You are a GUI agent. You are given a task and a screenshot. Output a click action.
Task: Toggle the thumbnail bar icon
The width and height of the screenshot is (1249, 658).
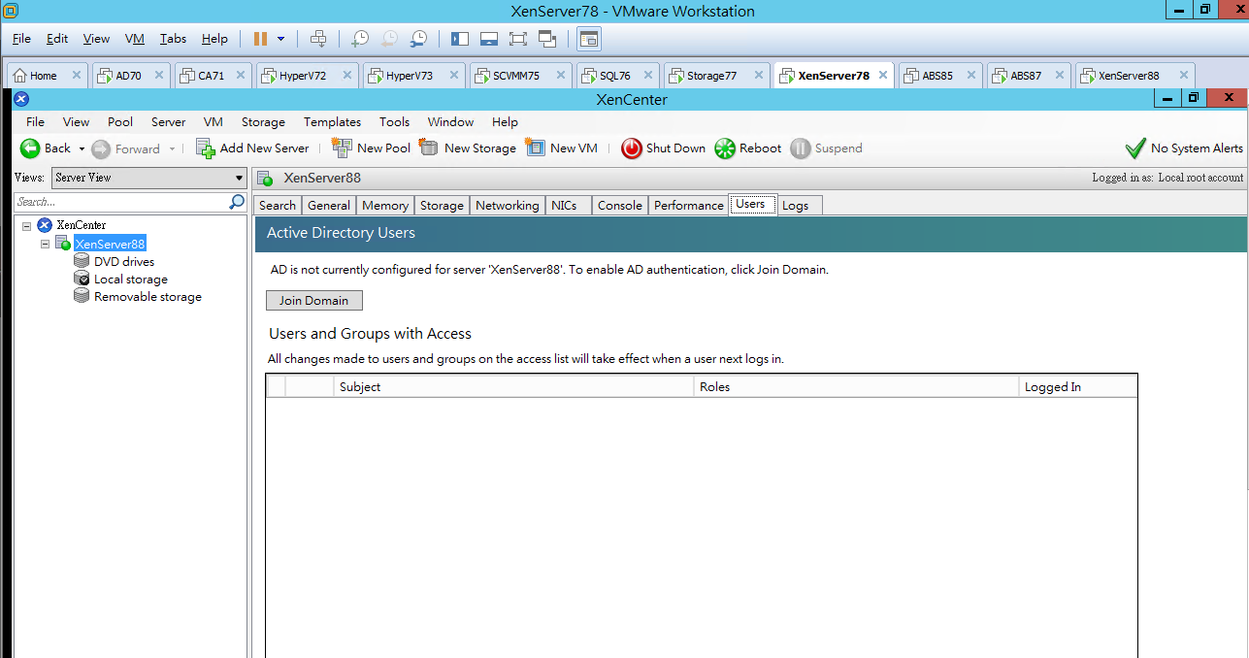(489, 39)
